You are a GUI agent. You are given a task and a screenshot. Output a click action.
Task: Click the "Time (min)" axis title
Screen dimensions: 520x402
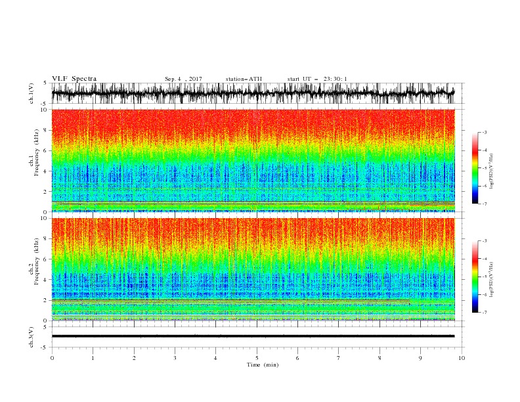(263, 365)
